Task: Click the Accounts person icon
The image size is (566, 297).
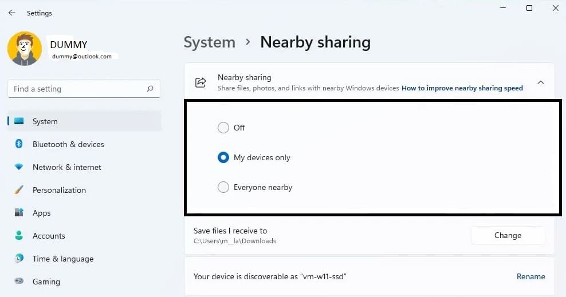Action: click(19, 236)
